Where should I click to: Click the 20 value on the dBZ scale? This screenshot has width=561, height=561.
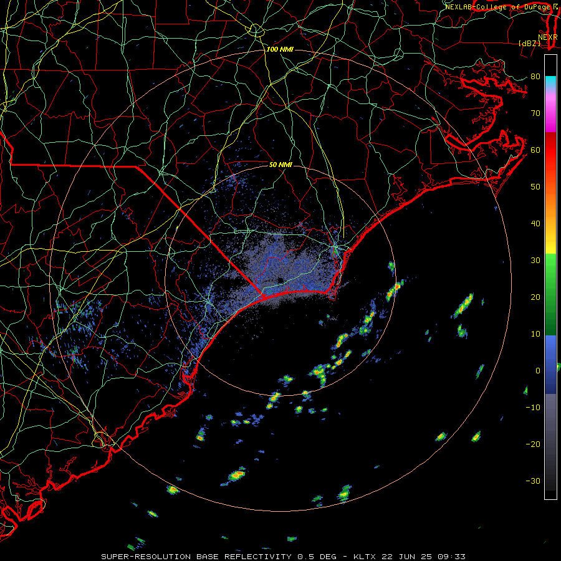pos(535,297)
